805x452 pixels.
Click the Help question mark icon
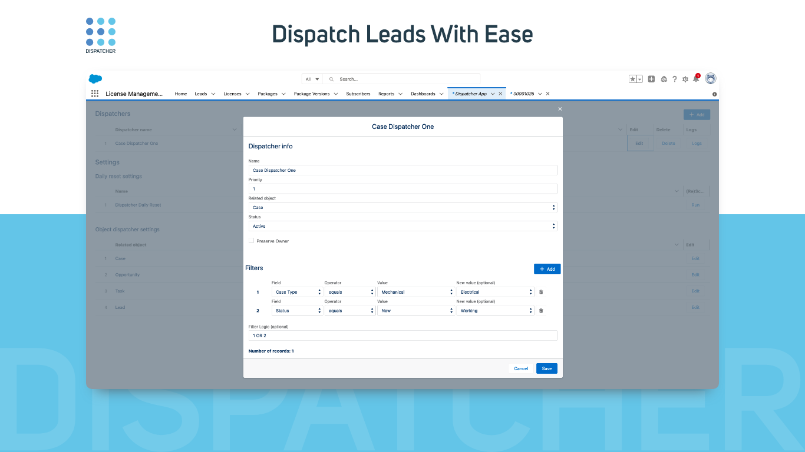click(x=675, y=79)
